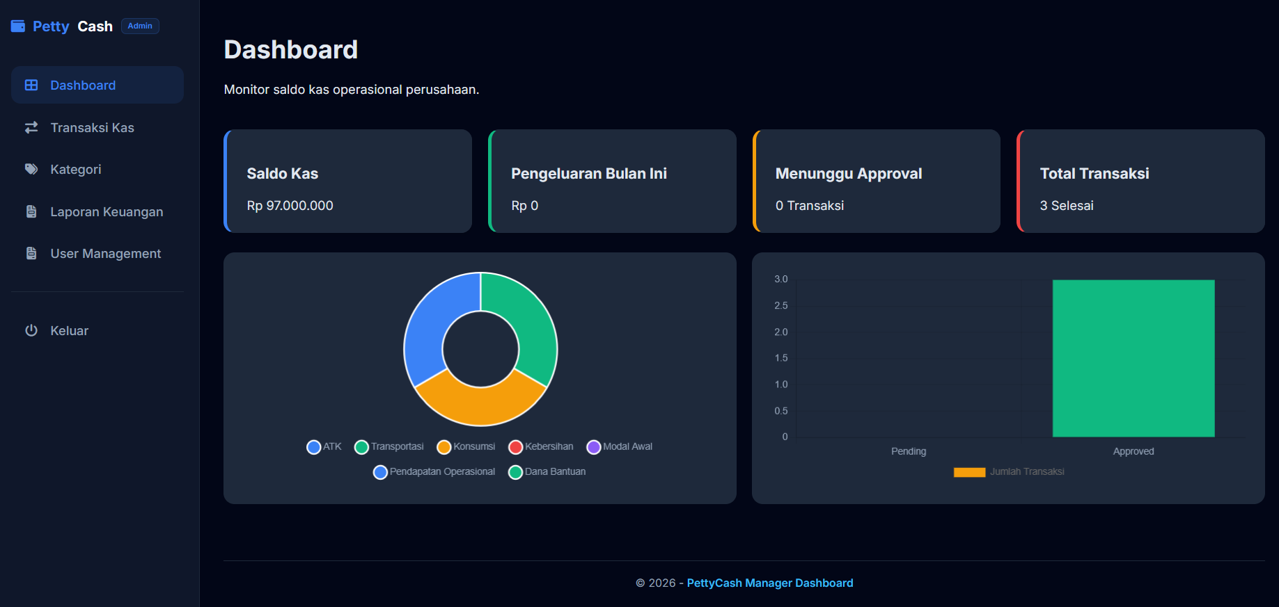Open the User Management section
The width and height of the screenshot is (1279, 607).
(x=97, y=253)
